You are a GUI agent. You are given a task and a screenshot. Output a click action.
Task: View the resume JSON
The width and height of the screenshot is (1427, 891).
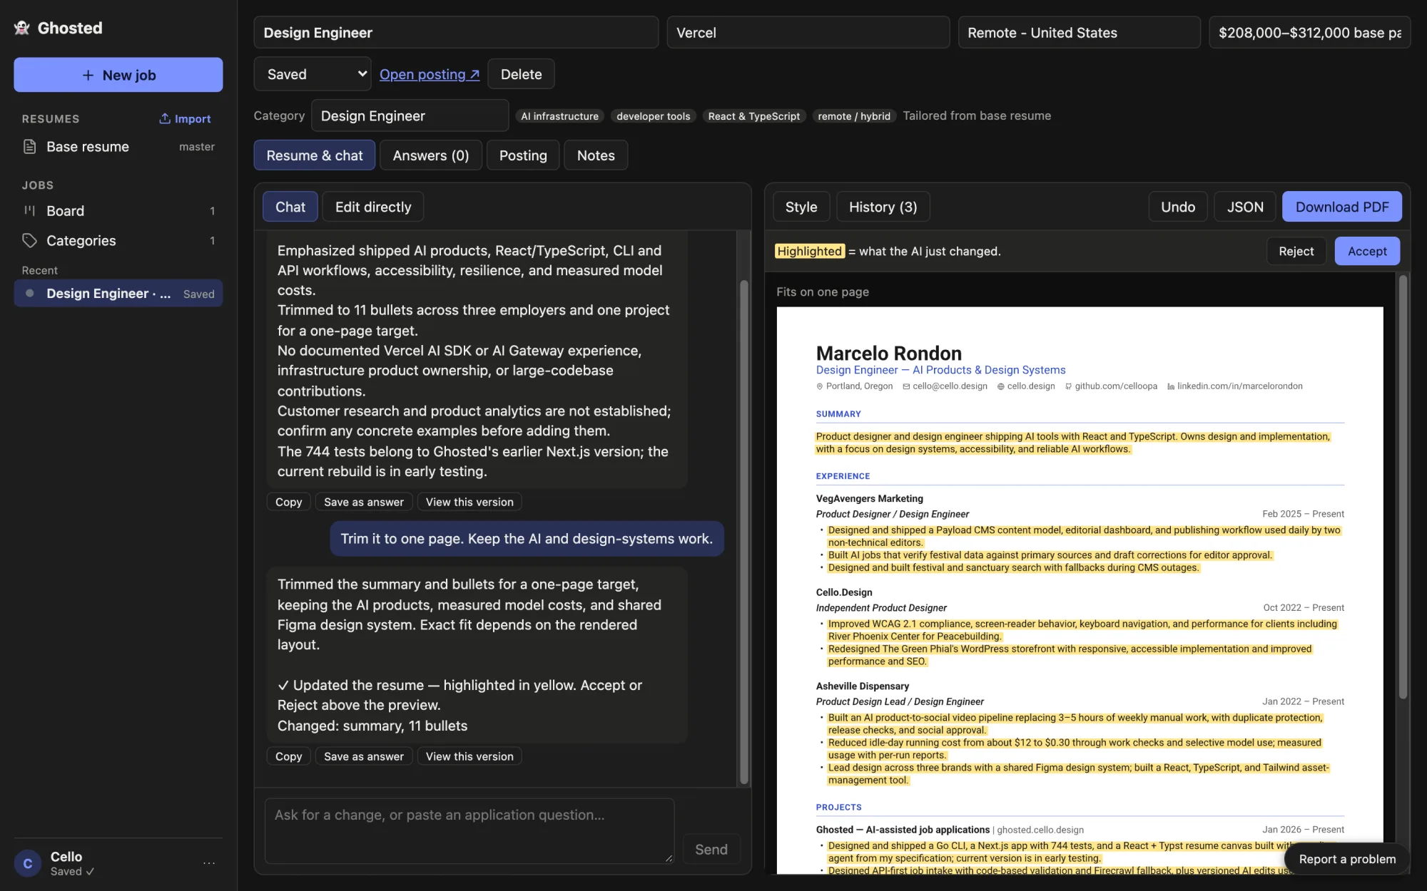(x=1245, y=207)
